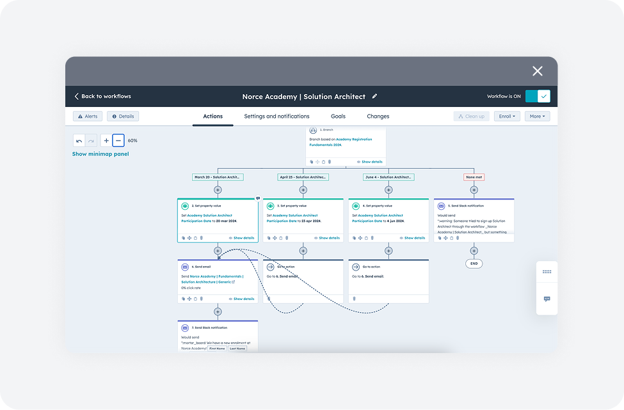This screenshot has height=410, width=624.
Task: Close the overlay with the X button
Action: pyautogui.click(x=538, y=71)
